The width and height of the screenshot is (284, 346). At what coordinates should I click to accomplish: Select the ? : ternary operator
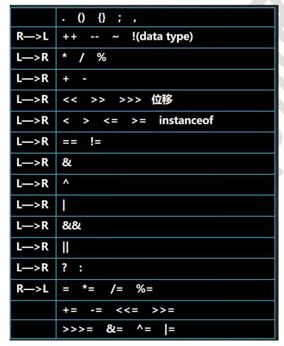click(x=72, y=268)
